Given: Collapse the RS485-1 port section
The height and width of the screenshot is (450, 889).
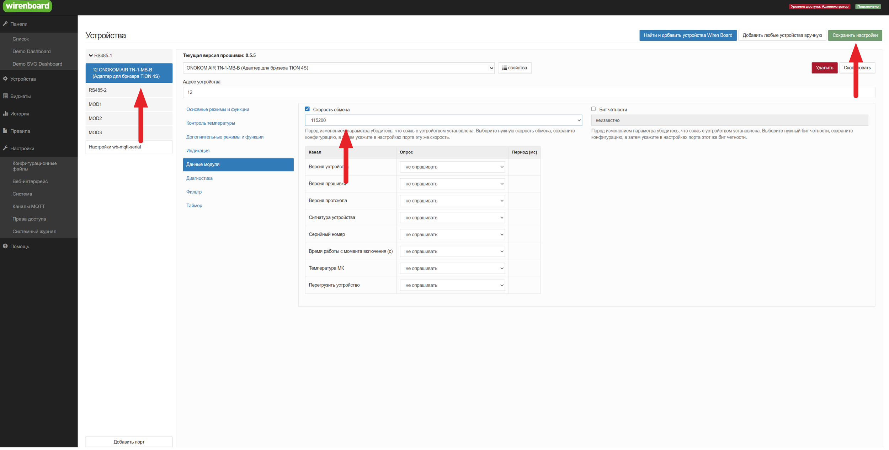Looking at the screenshot, I should pos(91,55).
